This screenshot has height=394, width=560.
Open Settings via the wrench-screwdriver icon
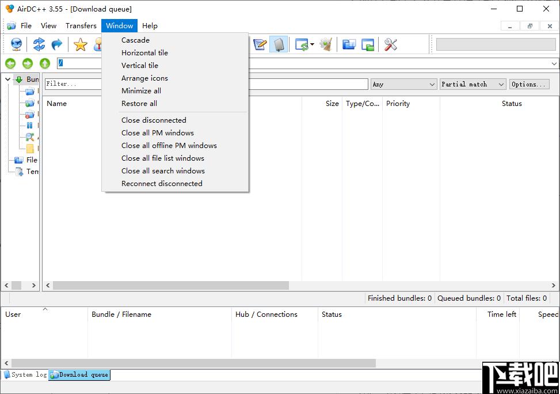[390, 44]
